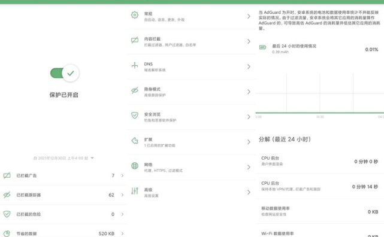Toggle the AdGuard protection switch off

65,73
